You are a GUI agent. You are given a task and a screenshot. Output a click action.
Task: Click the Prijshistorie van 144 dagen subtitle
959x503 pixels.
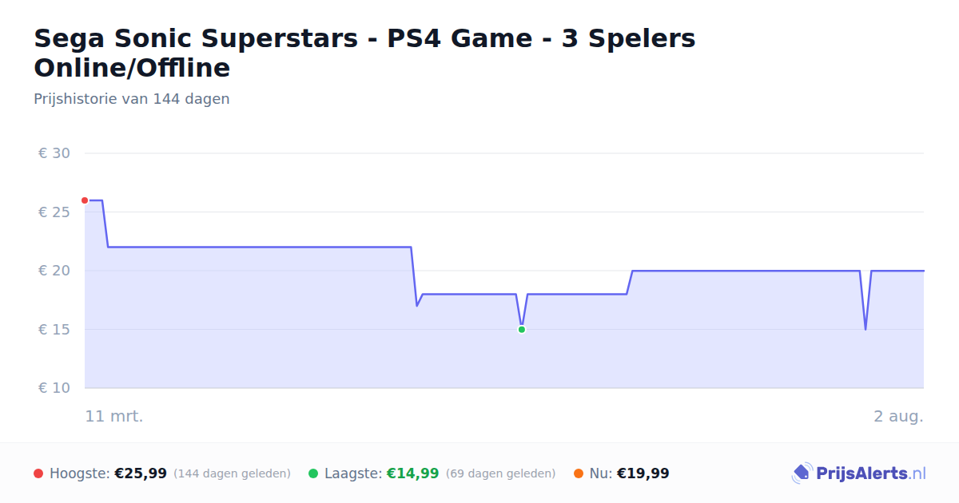pos(132,99)
